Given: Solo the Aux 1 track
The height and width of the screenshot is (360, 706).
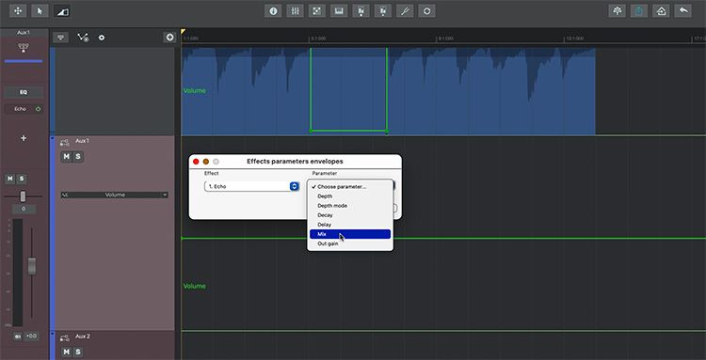Looking at the screenshot, I should (x=78, y=156).
